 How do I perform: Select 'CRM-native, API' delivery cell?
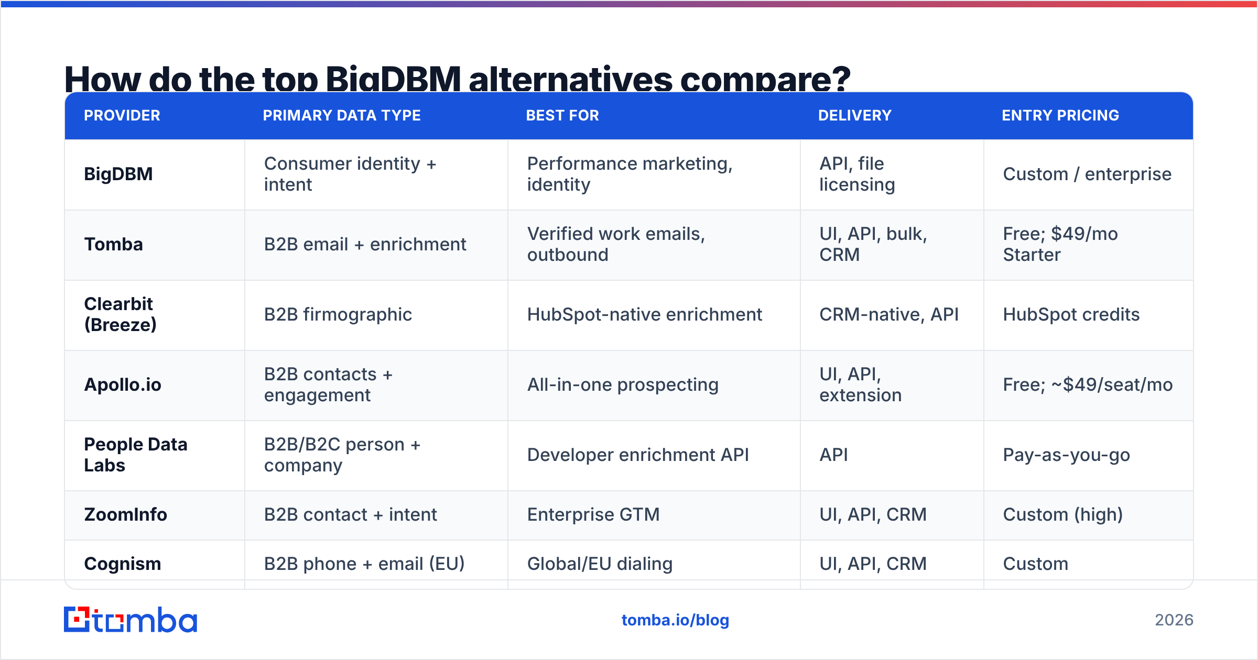pos(892,315)
